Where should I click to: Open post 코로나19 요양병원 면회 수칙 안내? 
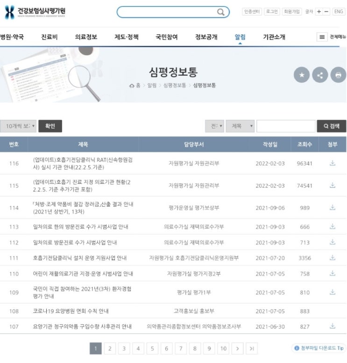pos(71,311)
